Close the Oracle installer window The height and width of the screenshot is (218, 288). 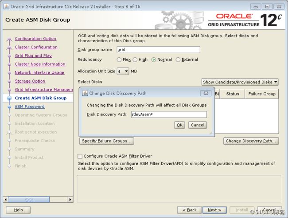(279, 7)
